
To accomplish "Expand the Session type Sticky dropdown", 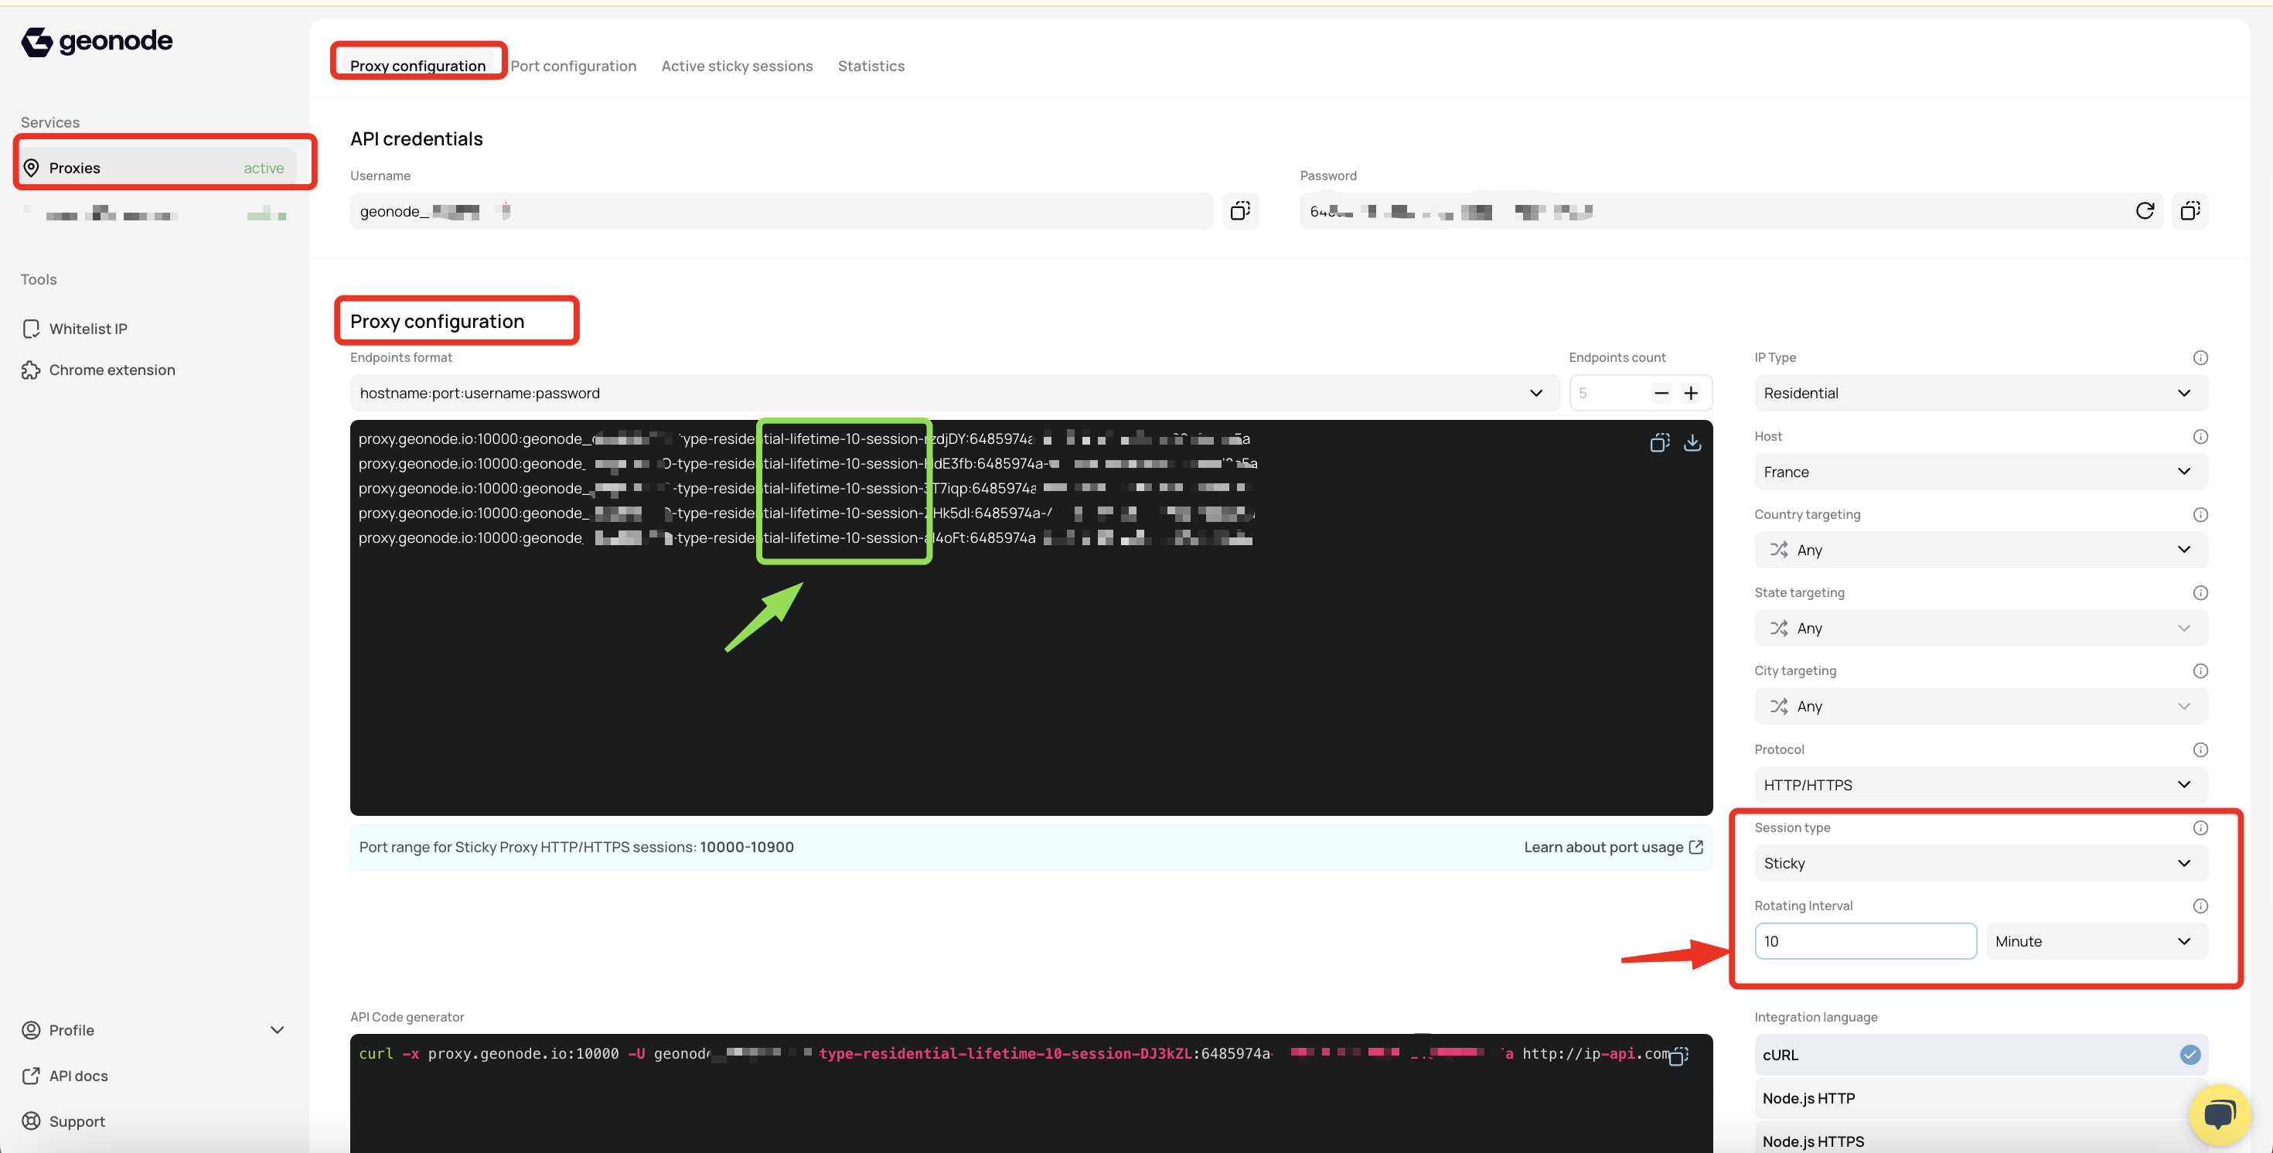I will [x=1980, y=862].
